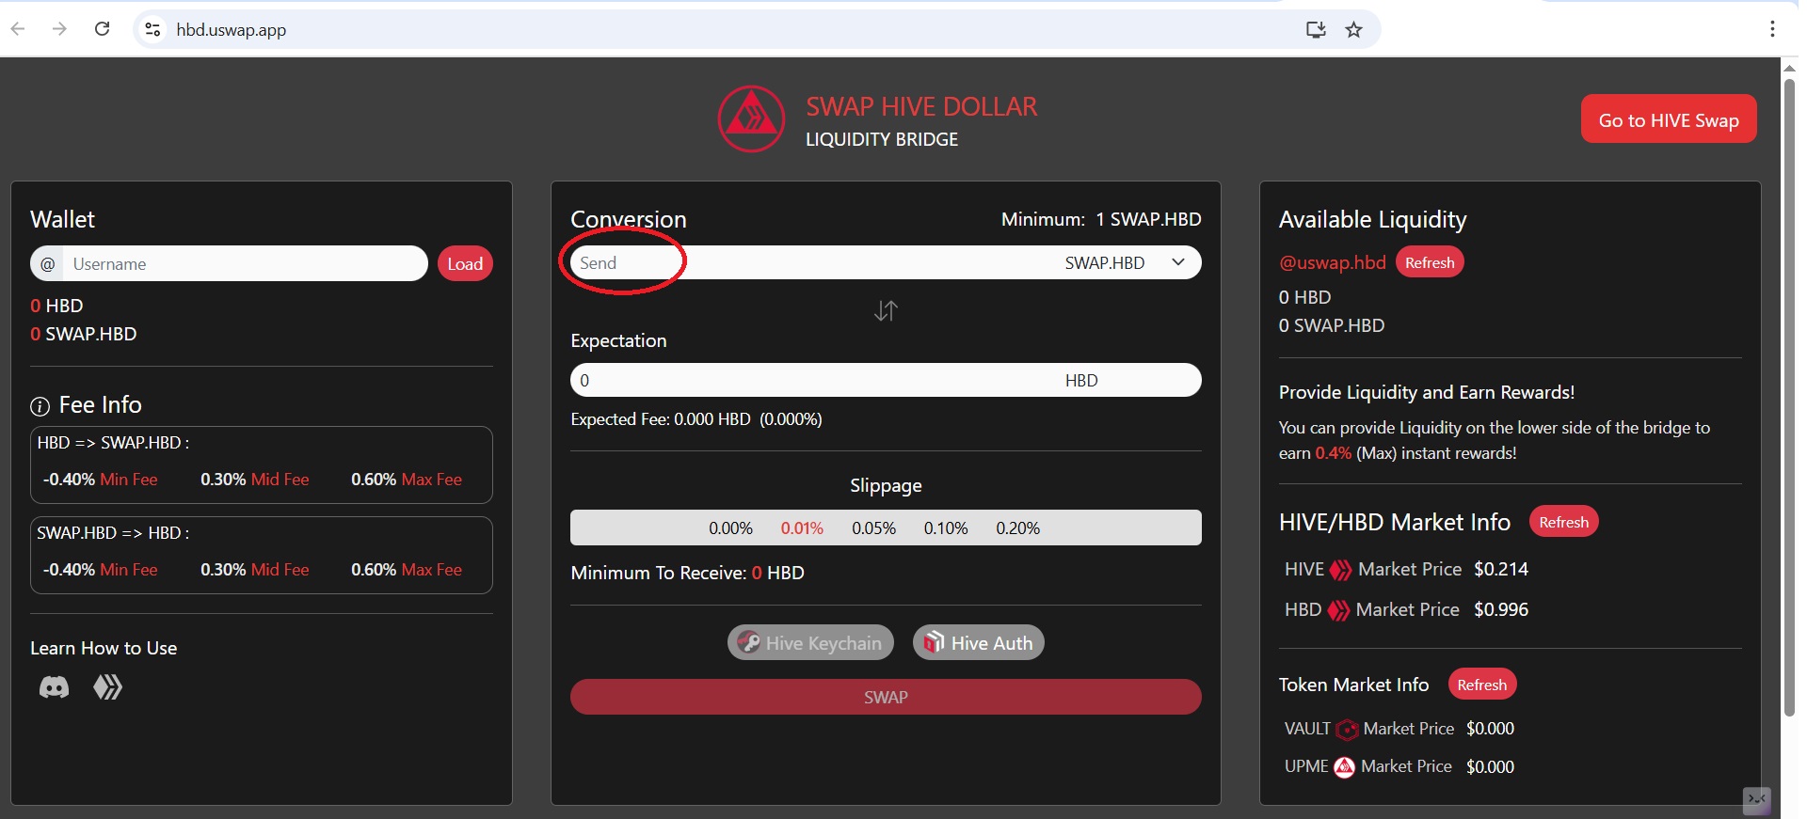Open the site information icon beside the URL
This screenshot has width=1807, height=819.
(152, 30)
